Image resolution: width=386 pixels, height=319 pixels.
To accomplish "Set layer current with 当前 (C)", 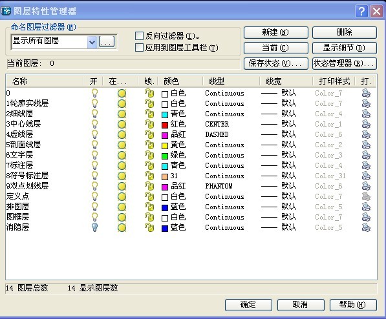I will [275, 48].
